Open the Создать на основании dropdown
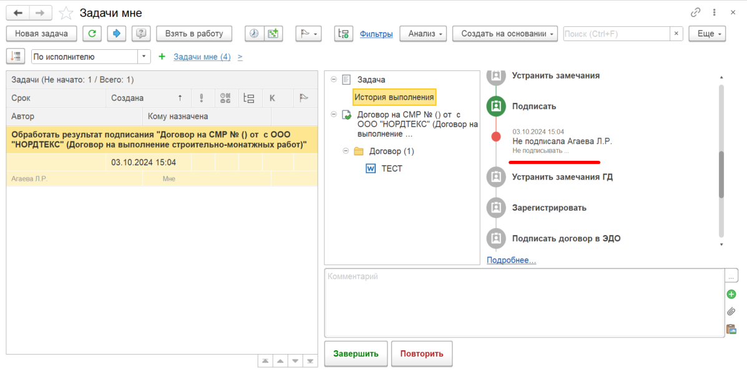This screenshot has height=374, width=747. [x=505, y=34]
